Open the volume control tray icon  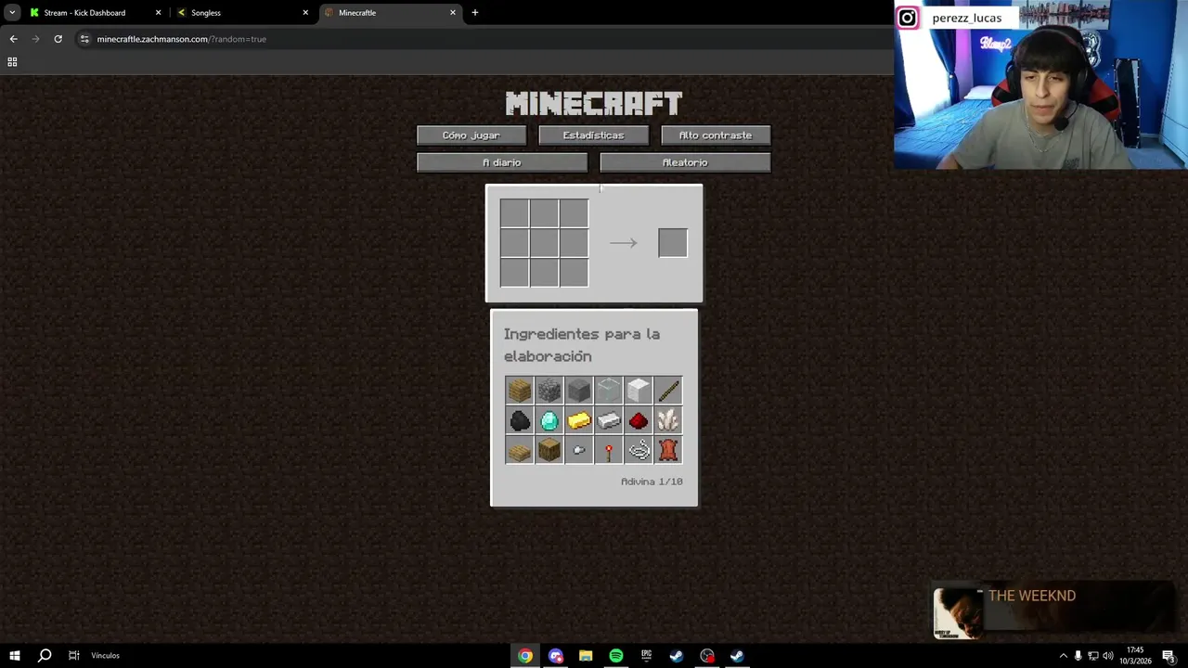pyautogui.click(x=1107, y=655)
